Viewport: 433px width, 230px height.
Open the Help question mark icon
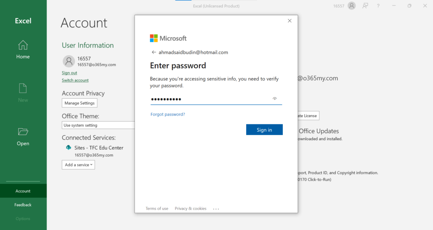pos(378,6)
